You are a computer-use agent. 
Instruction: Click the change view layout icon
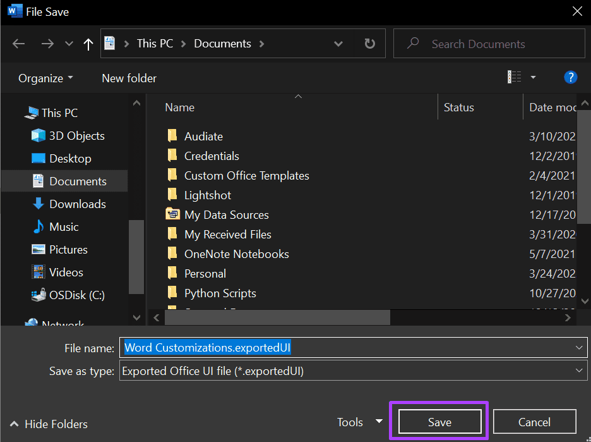515,77
